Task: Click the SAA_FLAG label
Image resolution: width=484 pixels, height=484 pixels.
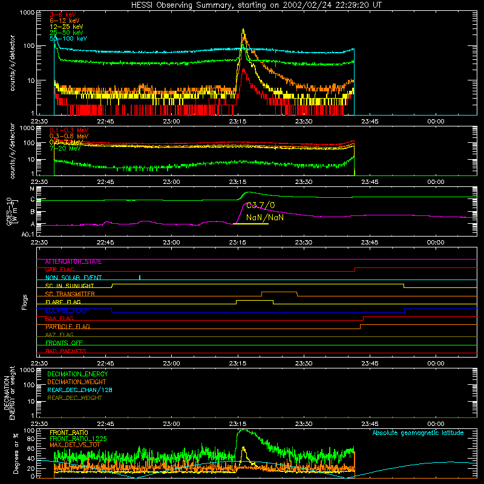Action: 59,319
